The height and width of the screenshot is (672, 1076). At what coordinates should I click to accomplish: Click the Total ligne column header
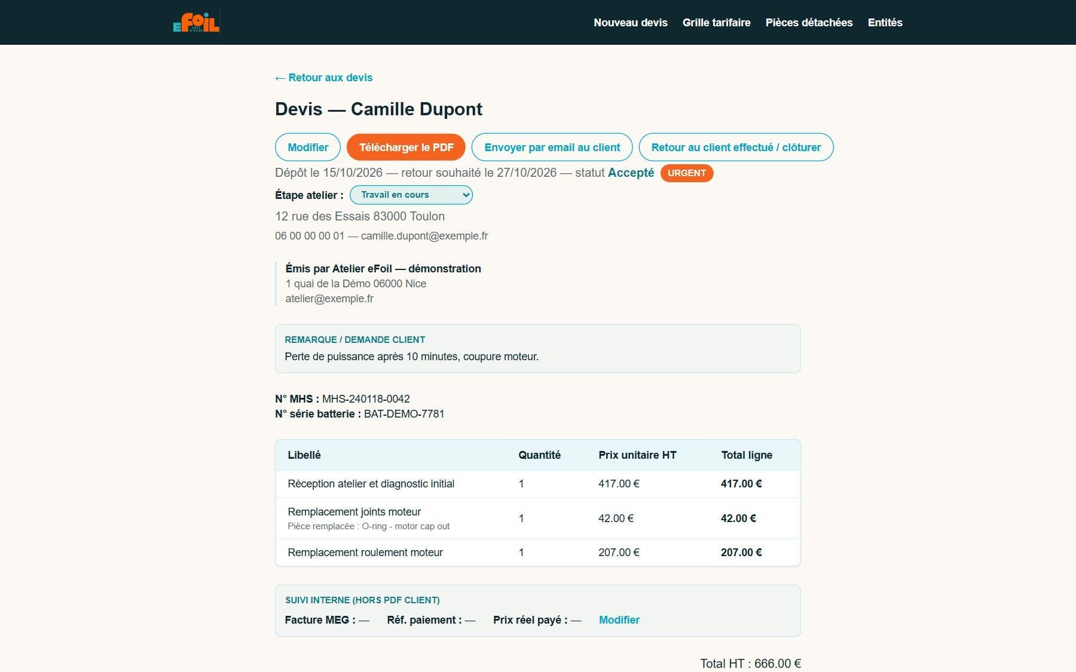click(x=747, y=455)
